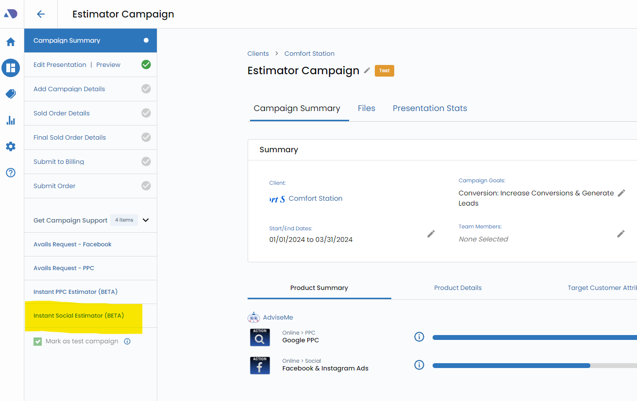Open Instant Social Estimator (BETA) link
Screen dimensions: 637x401
point(79,316)
